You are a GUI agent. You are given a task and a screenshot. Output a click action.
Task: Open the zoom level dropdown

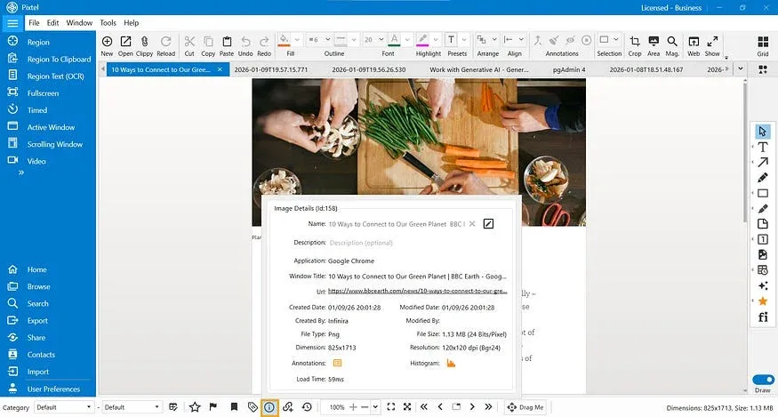(x=375, y=407)
